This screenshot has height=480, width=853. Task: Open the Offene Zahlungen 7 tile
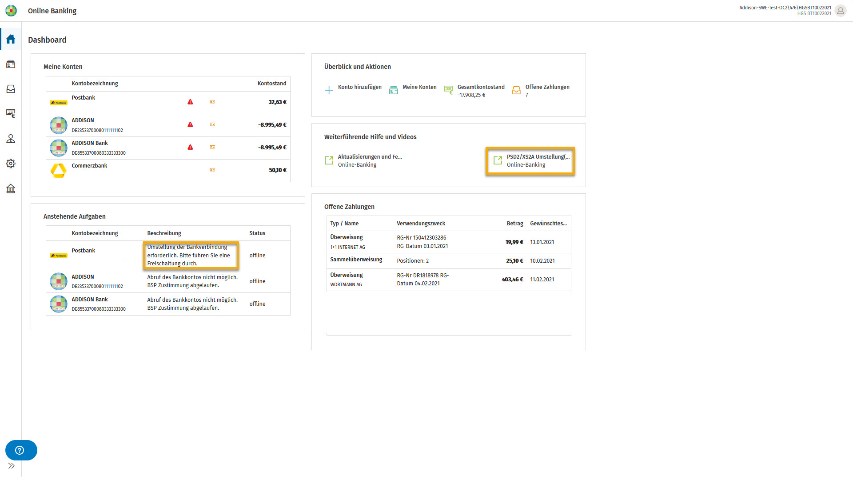point(541,91)
